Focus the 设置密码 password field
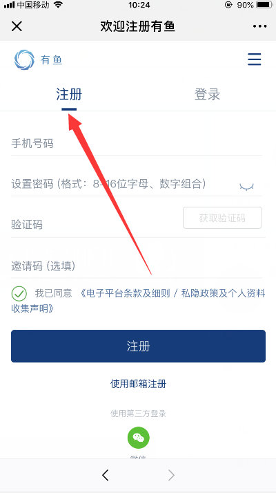The image size is (276, 493). [x=122, y=184]
